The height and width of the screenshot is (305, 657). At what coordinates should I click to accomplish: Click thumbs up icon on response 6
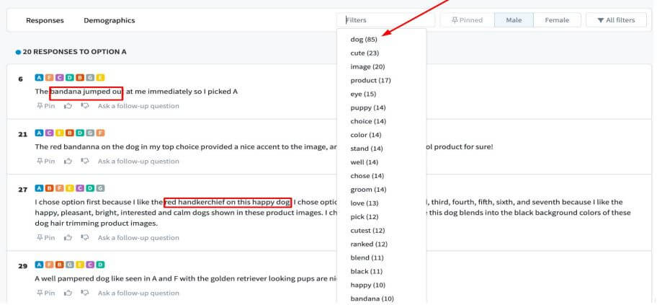(68, 106)
